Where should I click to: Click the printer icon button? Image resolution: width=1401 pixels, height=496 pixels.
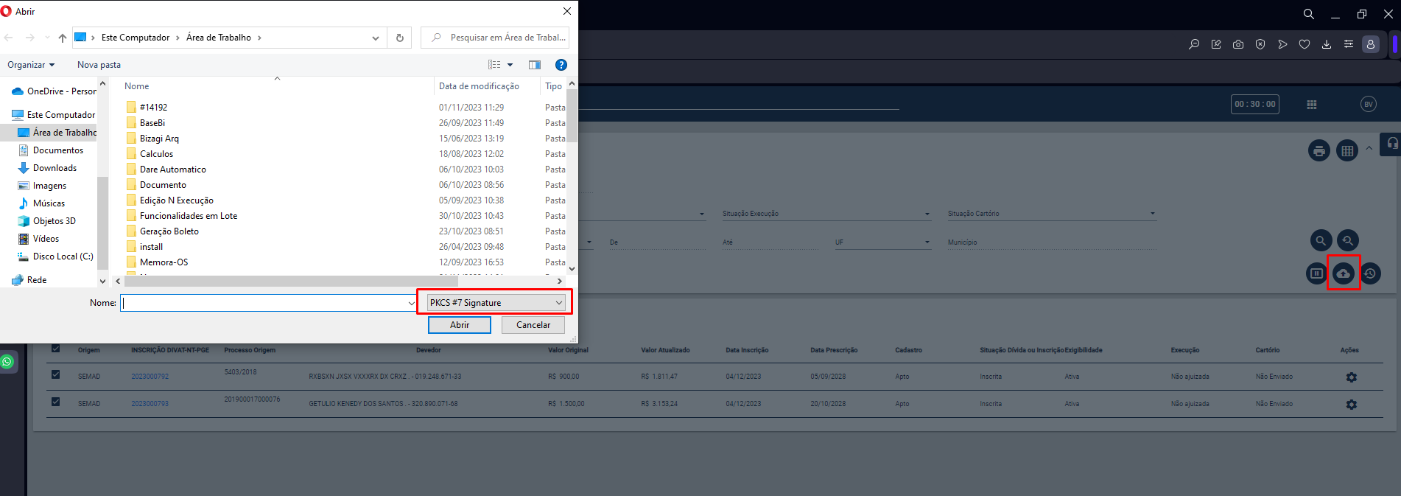[1319, 151]
